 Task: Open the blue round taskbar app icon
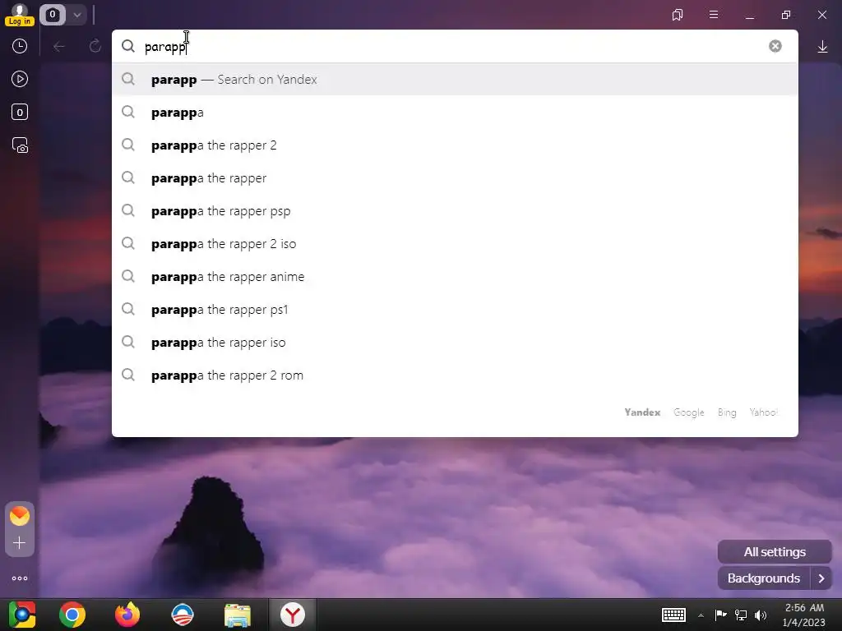pyautogui.click(x=183, y=615)
